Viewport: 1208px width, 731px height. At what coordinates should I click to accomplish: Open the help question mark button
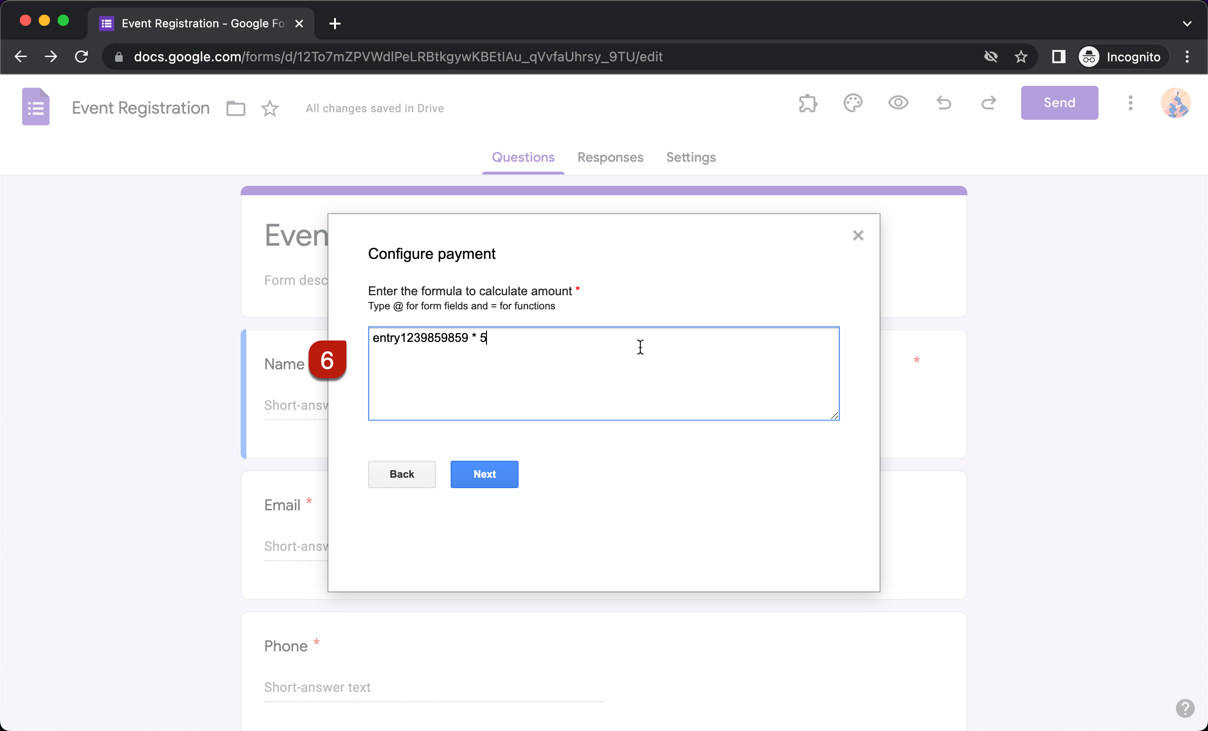pos(1185,708)
